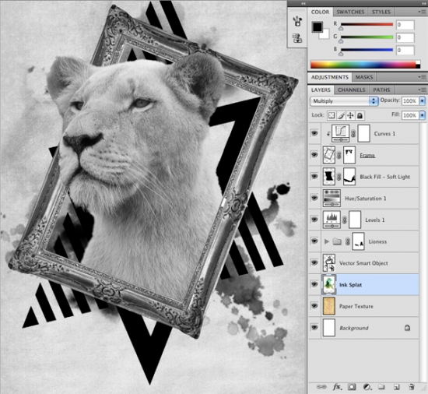Image resolution: width=428 pixels, height=394 pixels.
Task: Click the lock all icon
Action: pos(360,115)
